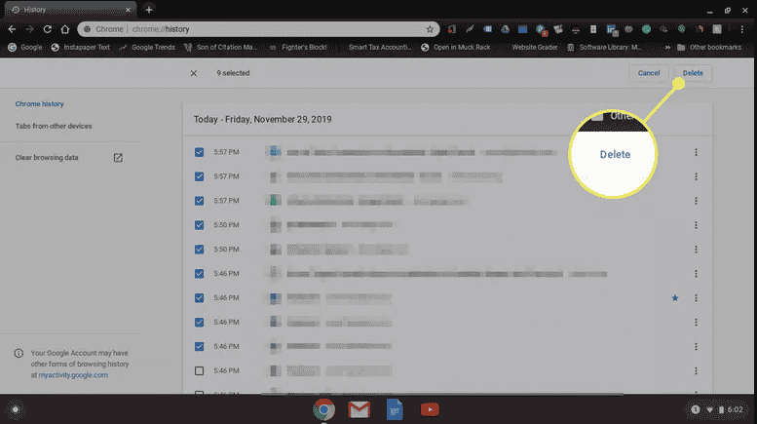The height and width of the screenshot is (424, 757).
Task: Open the Clear browsing data external link icon
Action: point(118,158)
